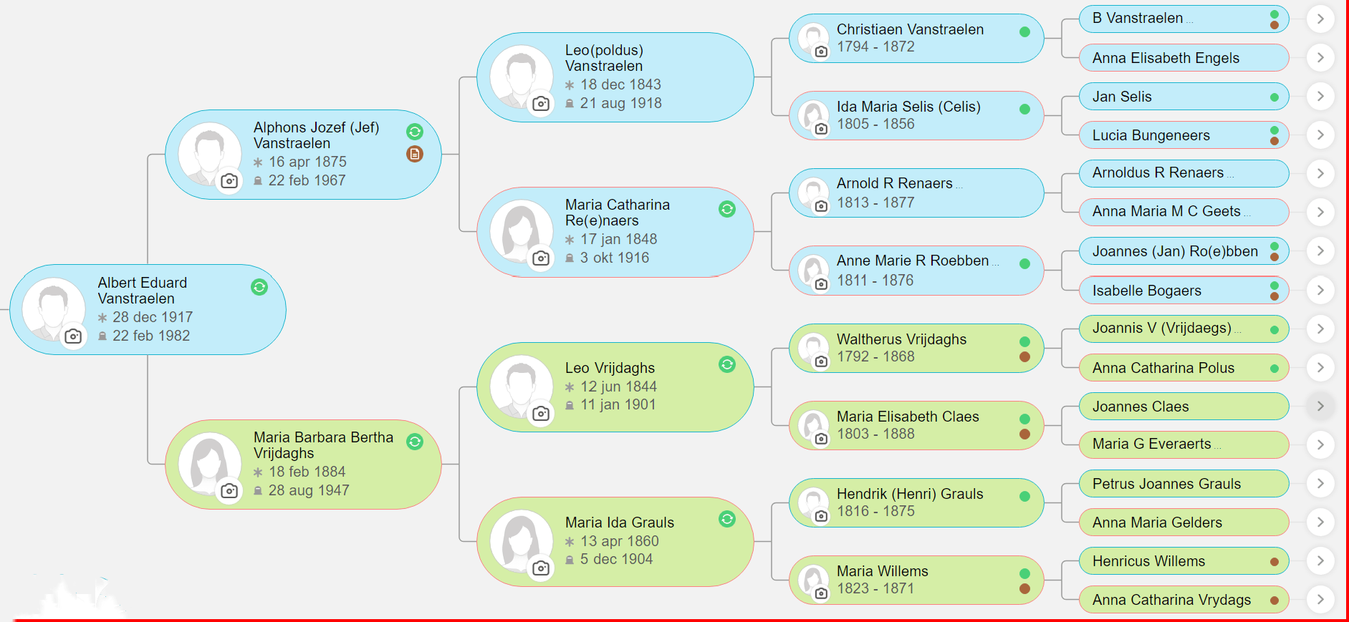Screen dimensions: 1349x622
Task: Expand ancestors of Anna Catharina Vrydags
Action: tap(1320, 599)
